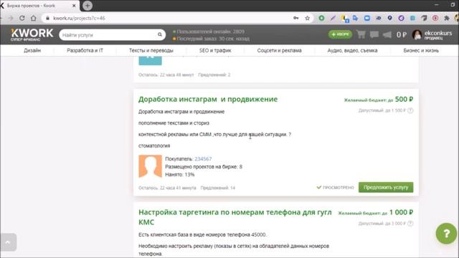The height and width of the screenshot is (258, 459).
Task: Open the 'ekconkurs' account menu
Action: point(438,34)
